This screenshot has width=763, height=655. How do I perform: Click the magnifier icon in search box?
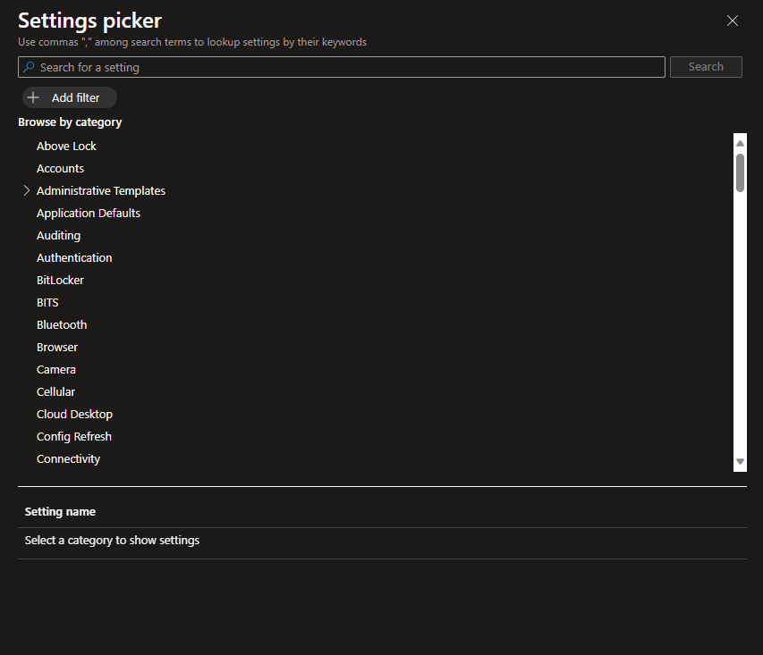(30, 67)
